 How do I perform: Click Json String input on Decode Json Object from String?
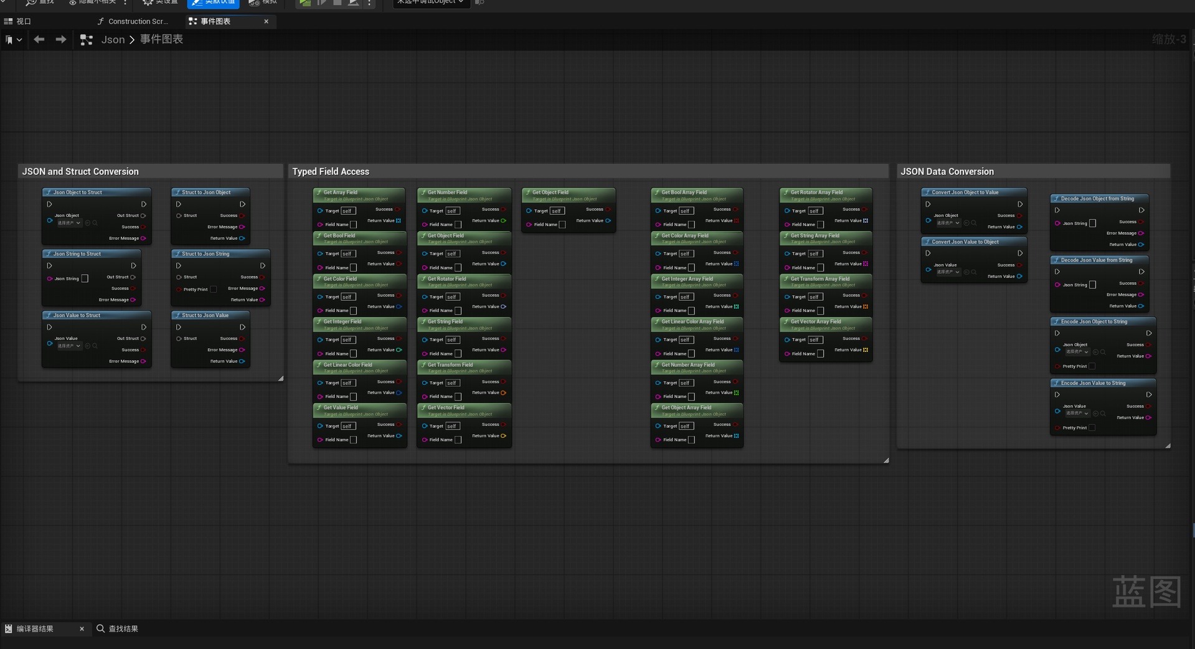pyautogui.click(x=1092, y=224)
